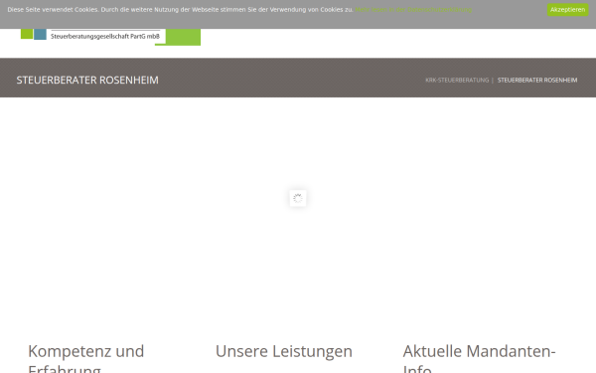Open the KRK-Steuerberatung breadcrumb link

coord(457,80)
